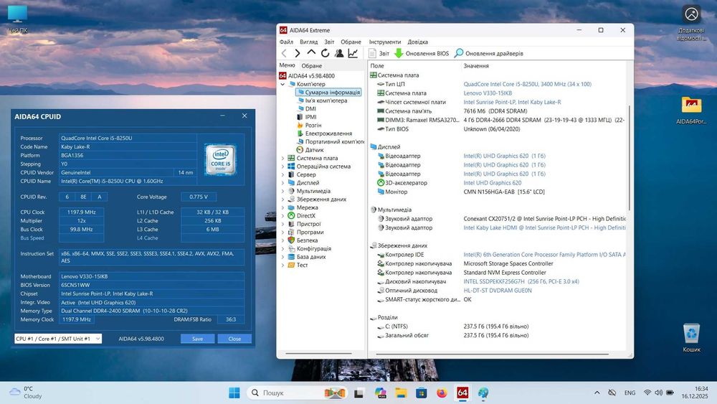Click the Звіт report toolbar button
Screen dimensions: 717x404
tap(379, 54)
